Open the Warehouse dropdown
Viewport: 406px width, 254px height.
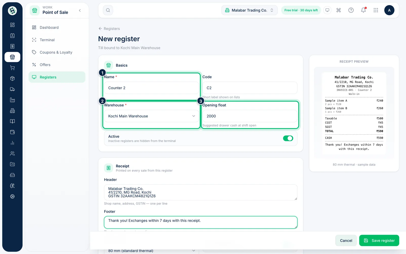[151, 116]
